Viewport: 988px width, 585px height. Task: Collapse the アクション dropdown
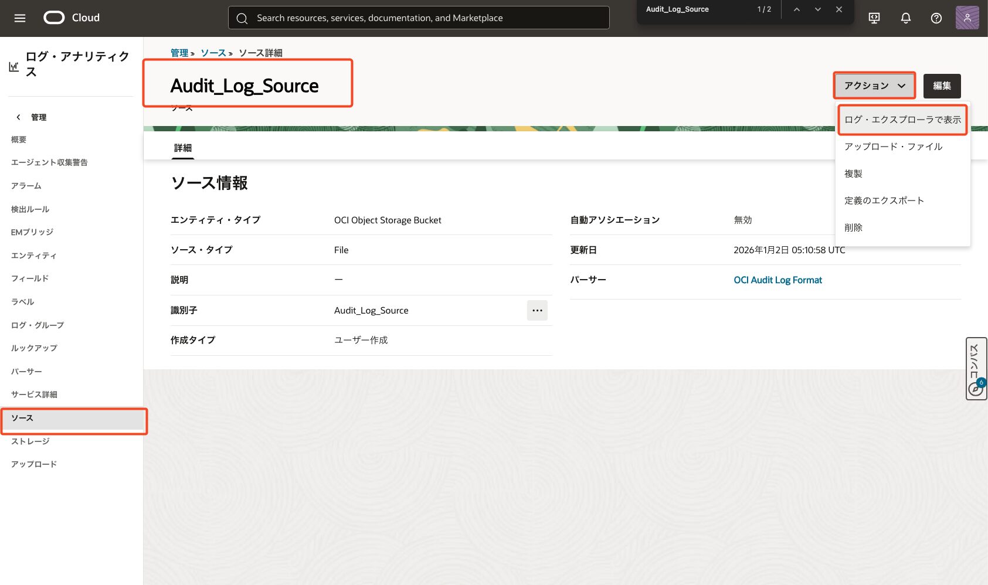click(x=874, y=86)
